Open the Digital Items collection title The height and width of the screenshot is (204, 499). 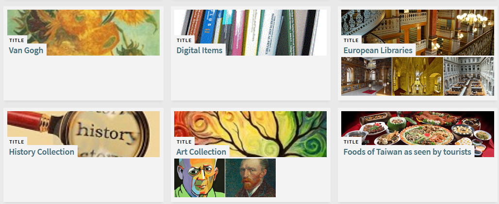(200, 50)
